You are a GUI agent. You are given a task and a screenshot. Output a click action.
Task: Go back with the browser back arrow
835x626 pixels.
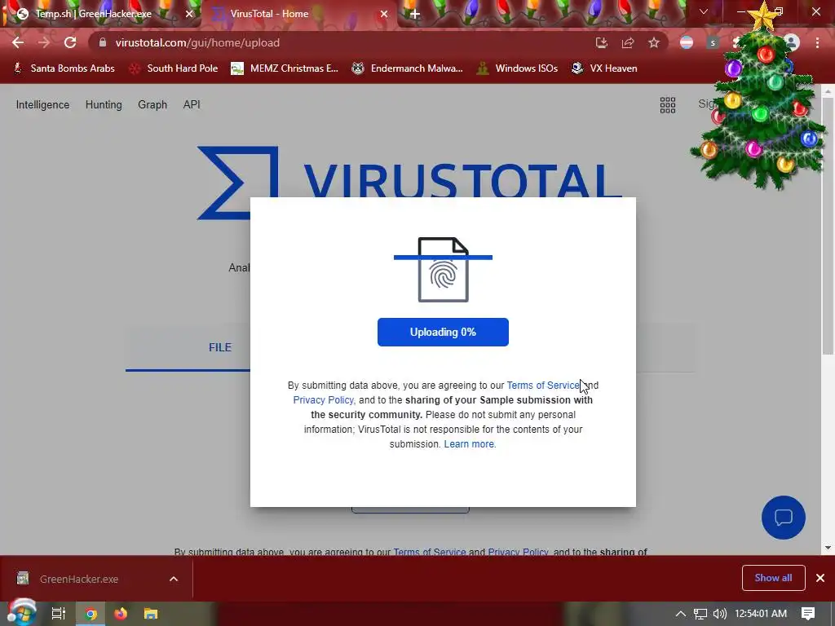coord(18,42)
